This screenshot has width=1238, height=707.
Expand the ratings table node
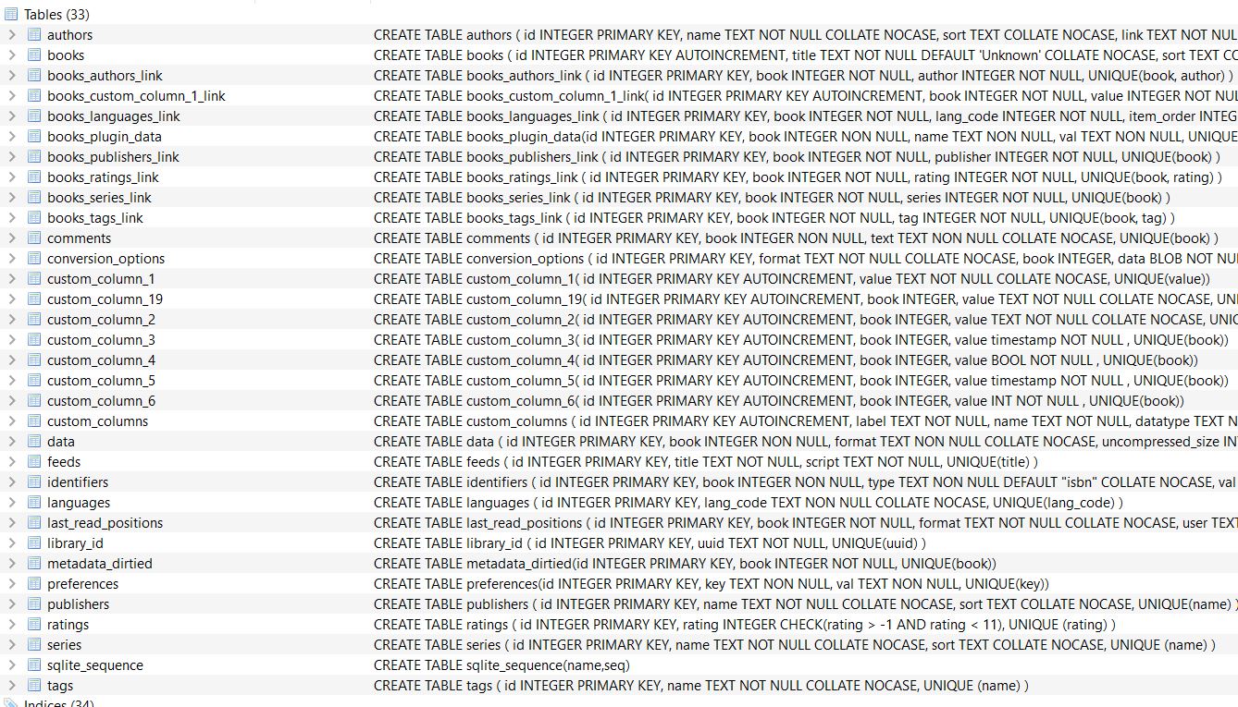click(11, 625)
